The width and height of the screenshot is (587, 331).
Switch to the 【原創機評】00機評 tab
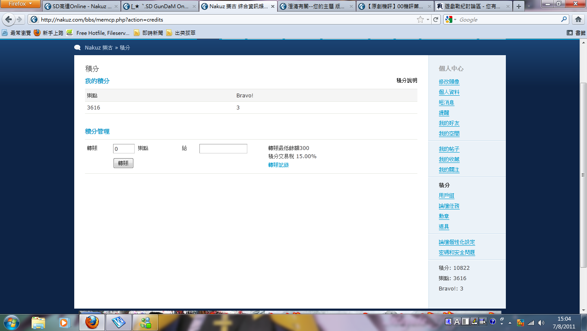pos(395,6)
